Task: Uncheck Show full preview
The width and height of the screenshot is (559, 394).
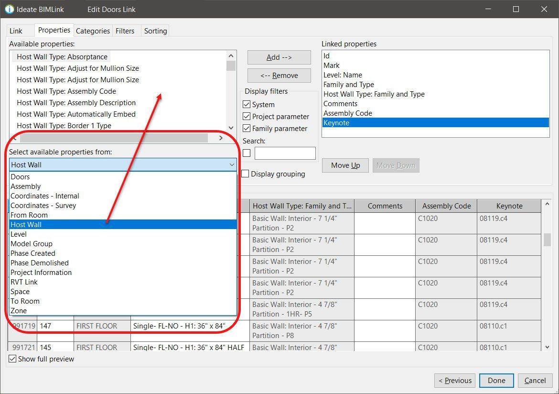Action: click(x=12, y=359)
